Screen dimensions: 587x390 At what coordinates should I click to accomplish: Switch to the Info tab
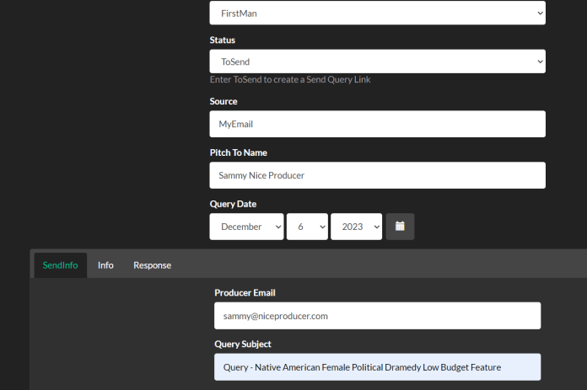(105, 265)
